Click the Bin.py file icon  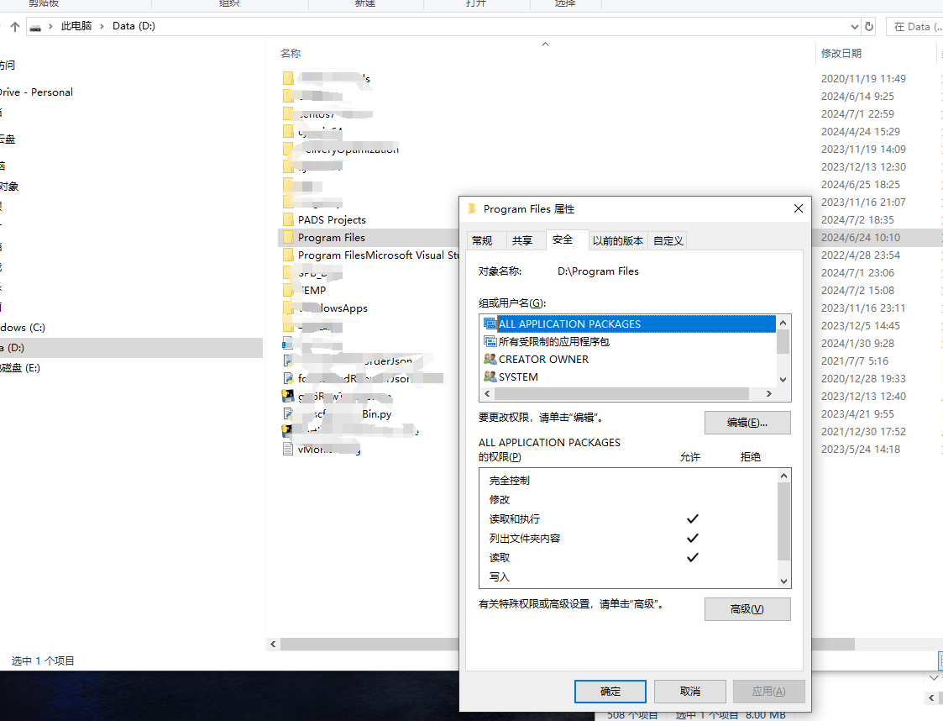tap(288, 414)
